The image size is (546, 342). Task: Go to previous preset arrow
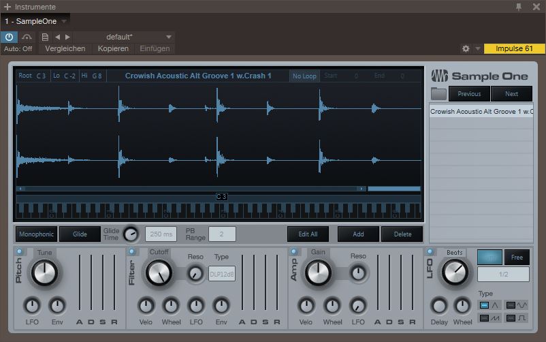coord(57,37)
